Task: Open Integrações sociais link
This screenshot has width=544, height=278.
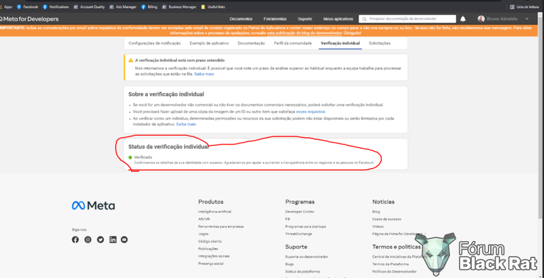Action: pos(214,256)
